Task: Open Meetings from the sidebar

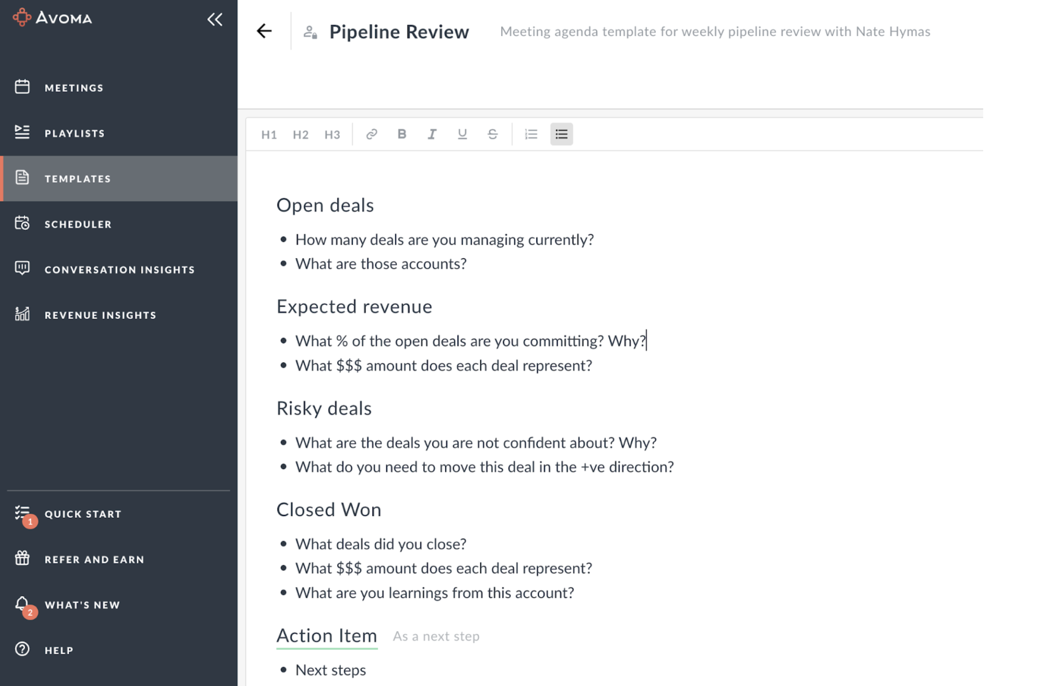Action: pyautogui.click(x=74, y=88)
